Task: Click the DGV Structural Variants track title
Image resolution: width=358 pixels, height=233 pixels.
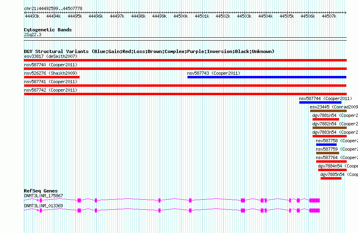Action: tap(149, 51)
